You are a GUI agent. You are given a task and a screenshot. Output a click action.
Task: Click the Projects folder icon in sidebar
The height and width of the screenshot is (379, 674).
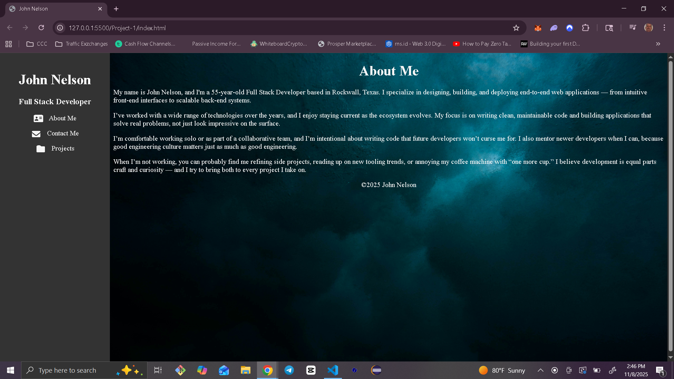coord(41,149)
